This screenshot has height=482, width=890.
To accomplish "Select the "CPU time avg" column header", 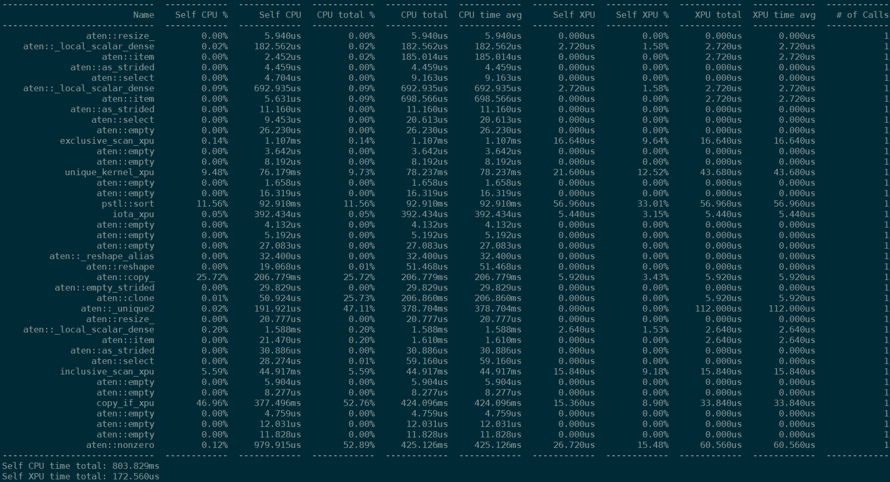I will tap(490, 15).
